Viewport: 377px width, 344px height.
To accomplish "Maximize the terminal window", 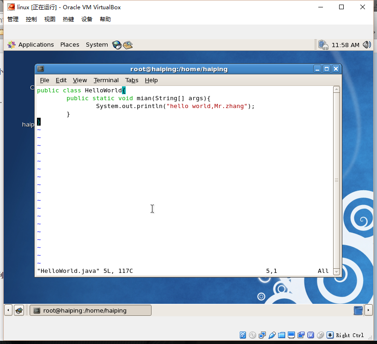I will (x=327, y=69).
